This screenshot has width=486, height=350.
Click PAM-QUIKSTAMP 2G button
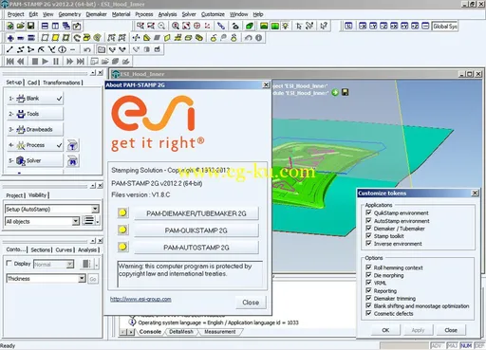click(x=196, y=230)
